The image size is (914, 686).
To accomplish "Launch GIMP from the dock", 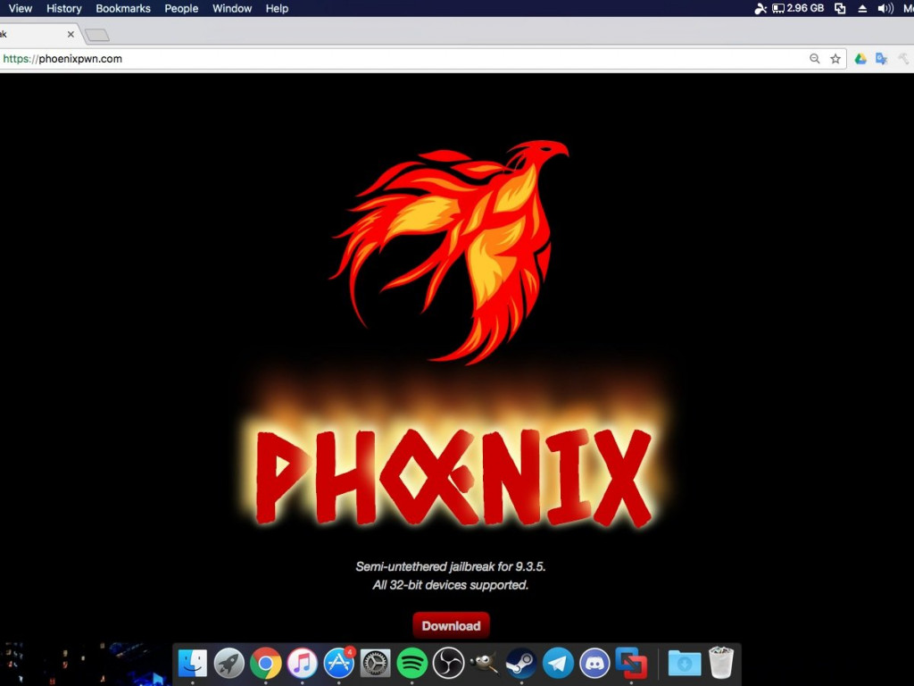I will coord(485,663).
